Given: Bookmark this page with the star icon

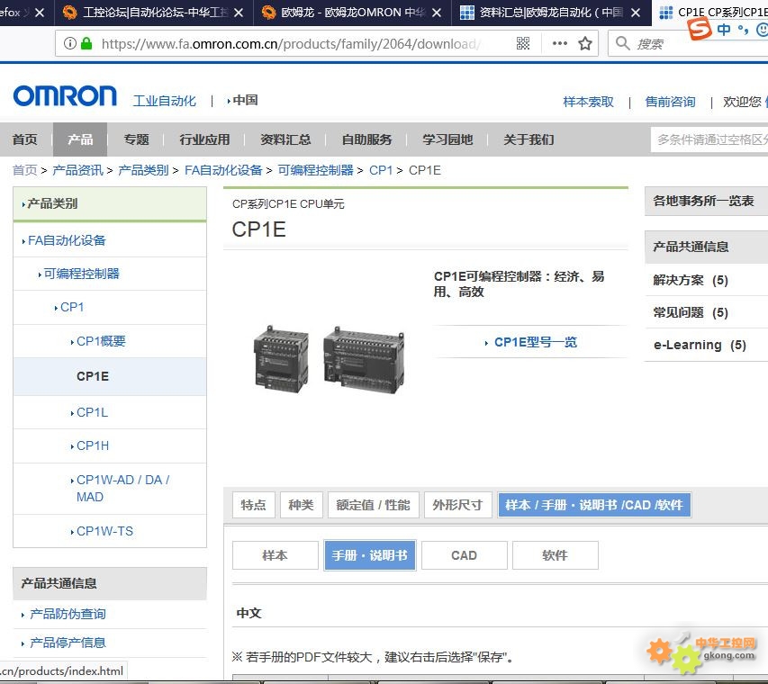Looking at the screenshot, I should click(x=585, y=43).
